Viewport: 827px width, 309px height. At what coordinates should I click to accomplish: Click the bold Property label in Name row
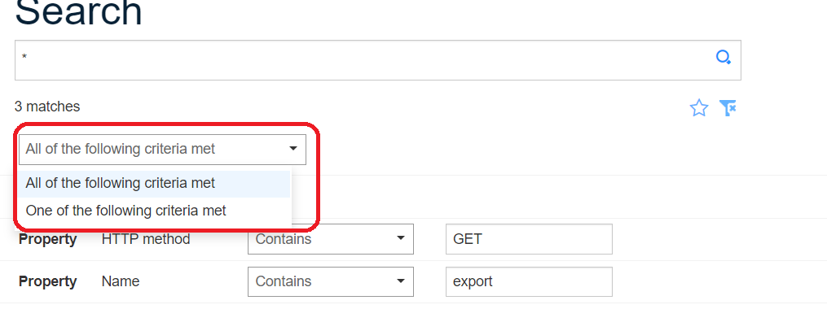coord(47,281)
